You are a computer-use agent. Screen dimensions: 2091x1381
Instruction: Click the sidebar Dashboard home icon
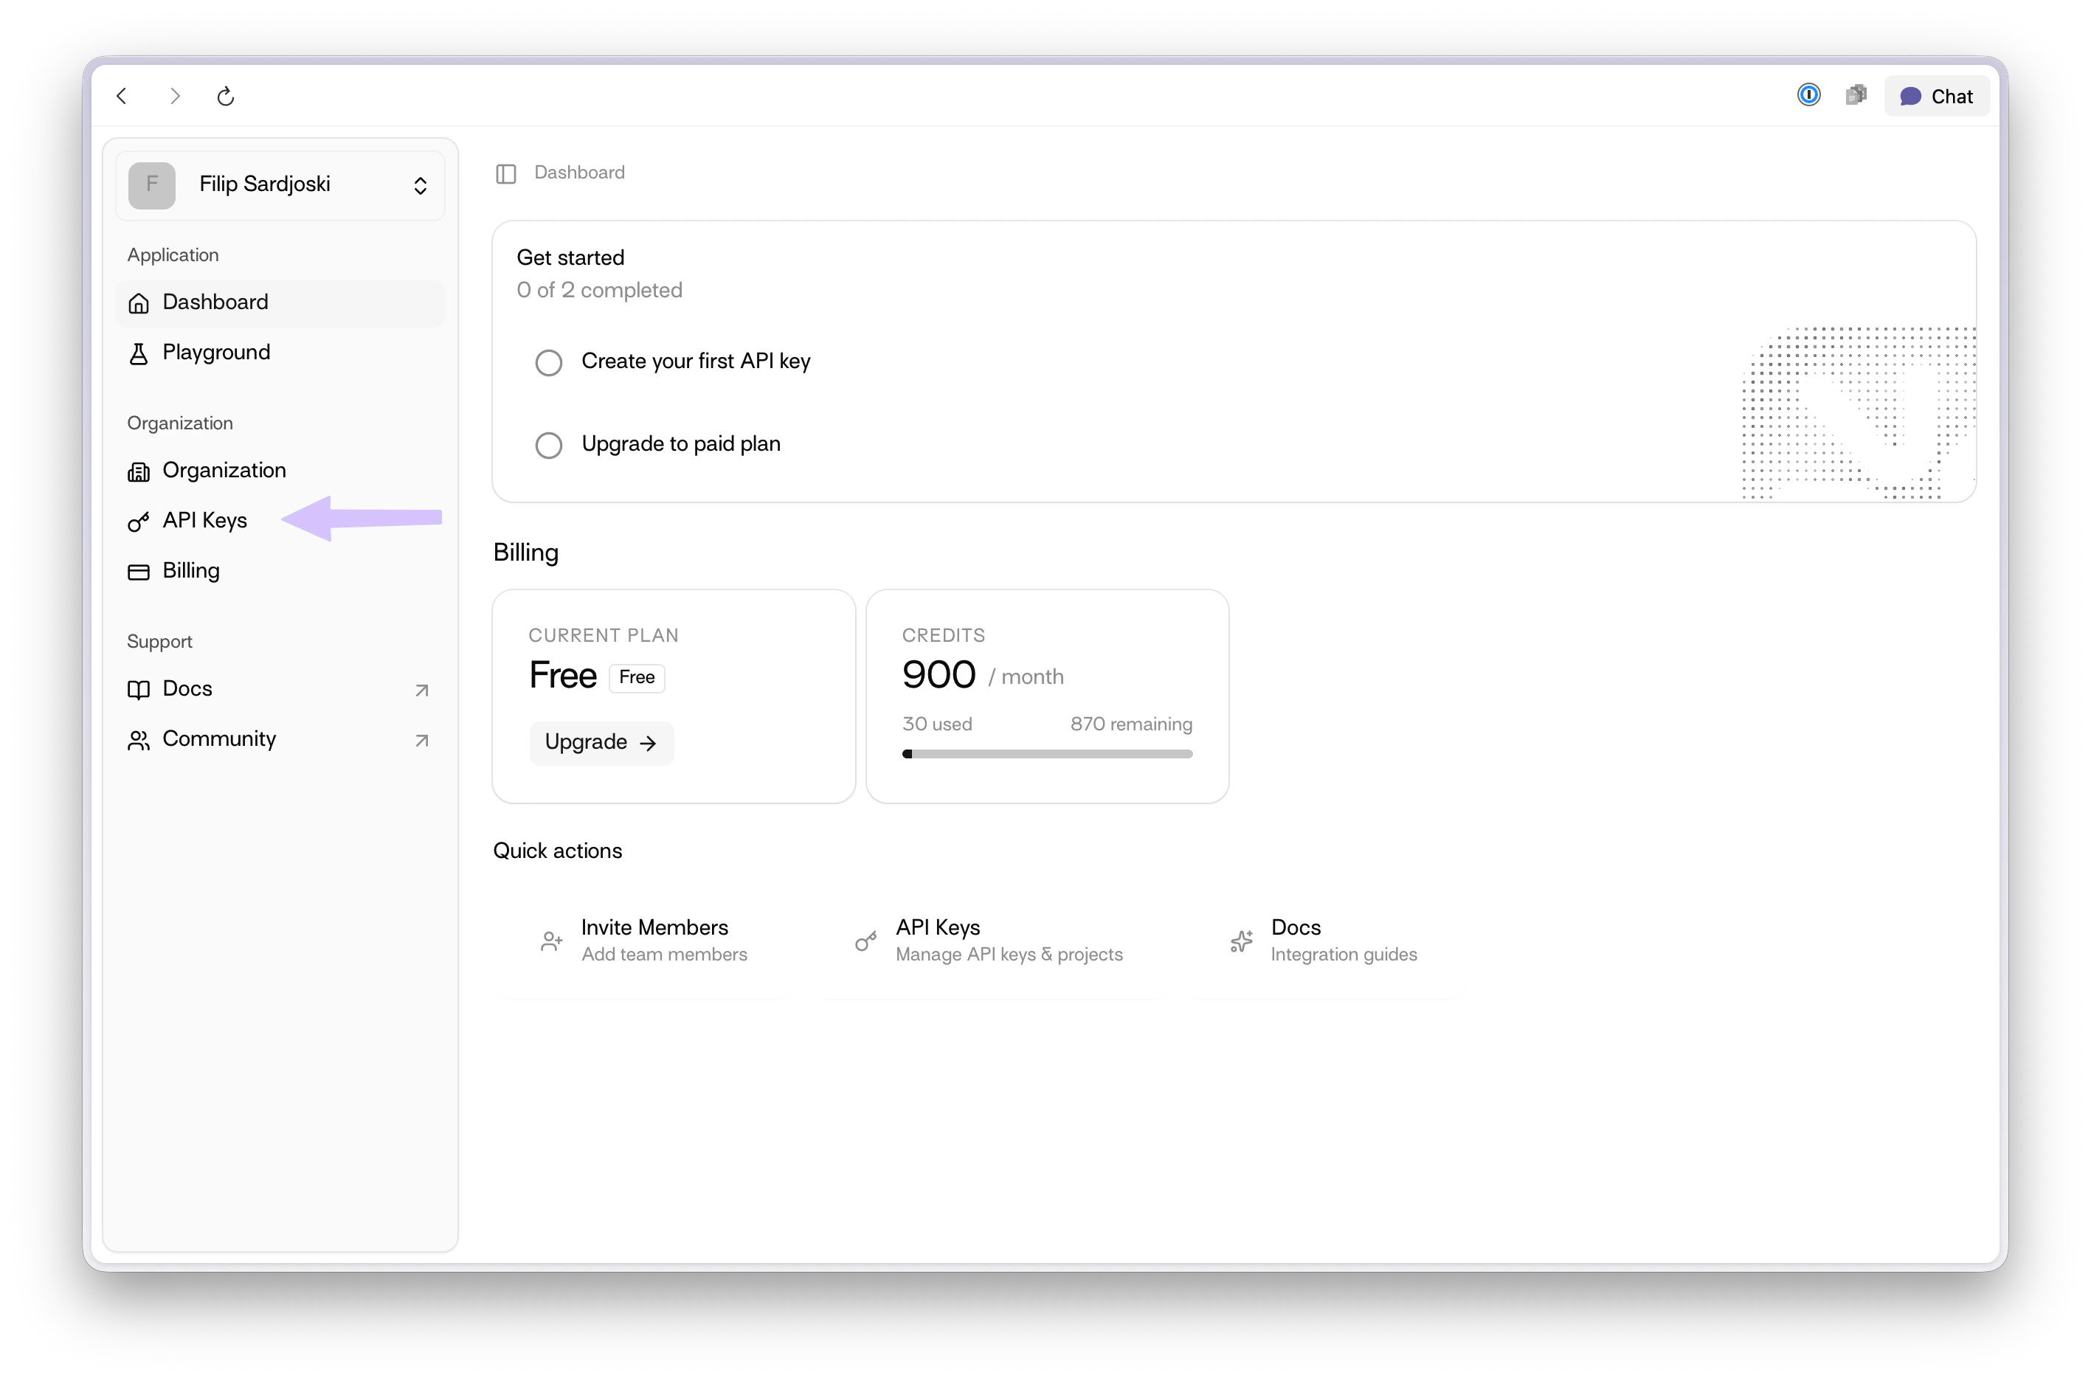138,303
